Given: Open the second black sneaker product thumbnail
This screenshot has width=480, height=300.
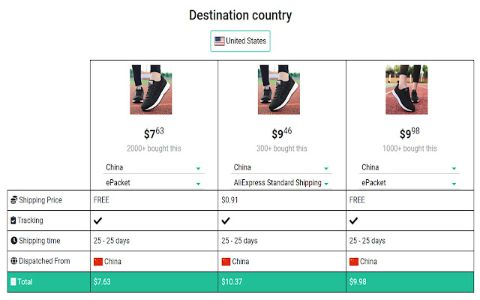Looking at the screenshot, I should pyautogui.click(x=278, y=90).
